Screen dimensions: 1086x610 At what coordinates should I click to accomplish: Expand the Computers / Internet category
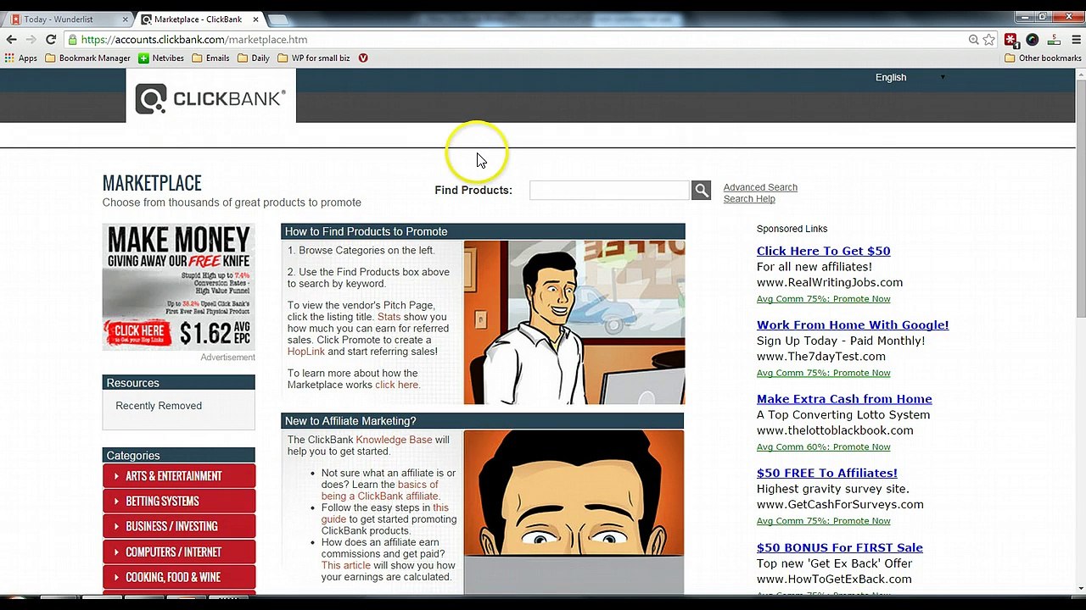(179, 552)
